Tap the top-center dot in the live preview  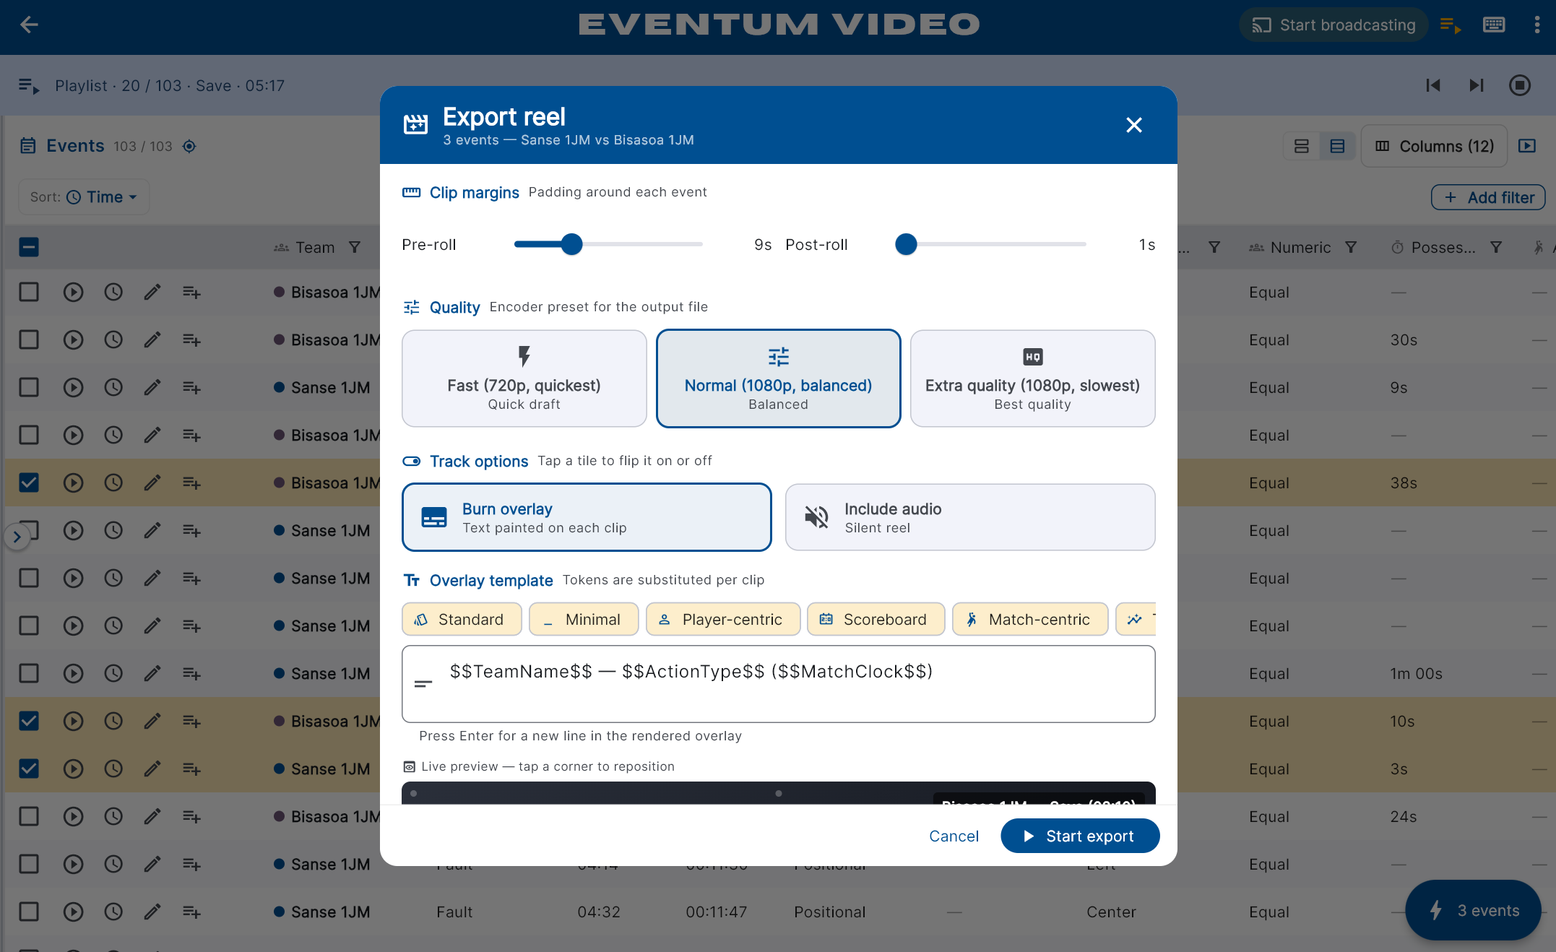(779, 793)
